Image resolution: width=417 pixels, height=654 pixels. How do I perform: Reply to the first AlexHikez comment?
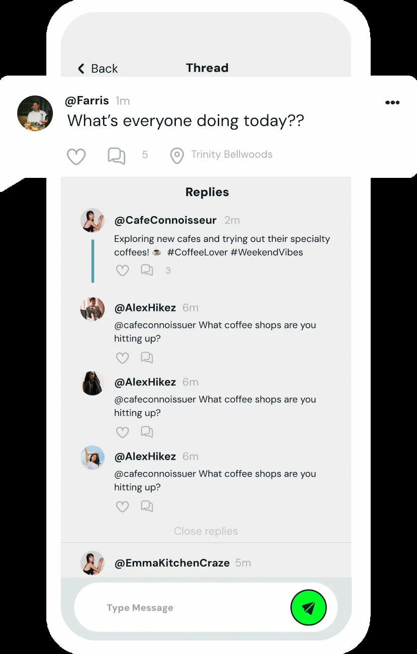(147, 358)
